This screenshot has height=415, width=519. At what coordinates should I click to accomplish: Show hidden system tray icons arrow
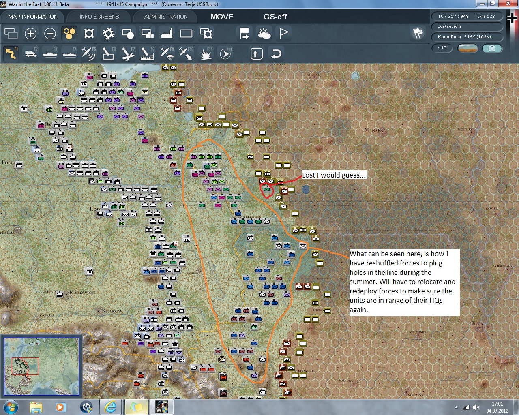[456, 407]
